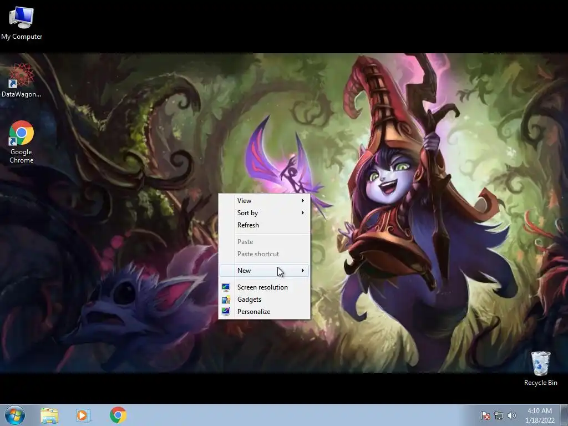Click the 1/18/2022 date text
The width and height of the screenshot is (568, 426).
540,420
